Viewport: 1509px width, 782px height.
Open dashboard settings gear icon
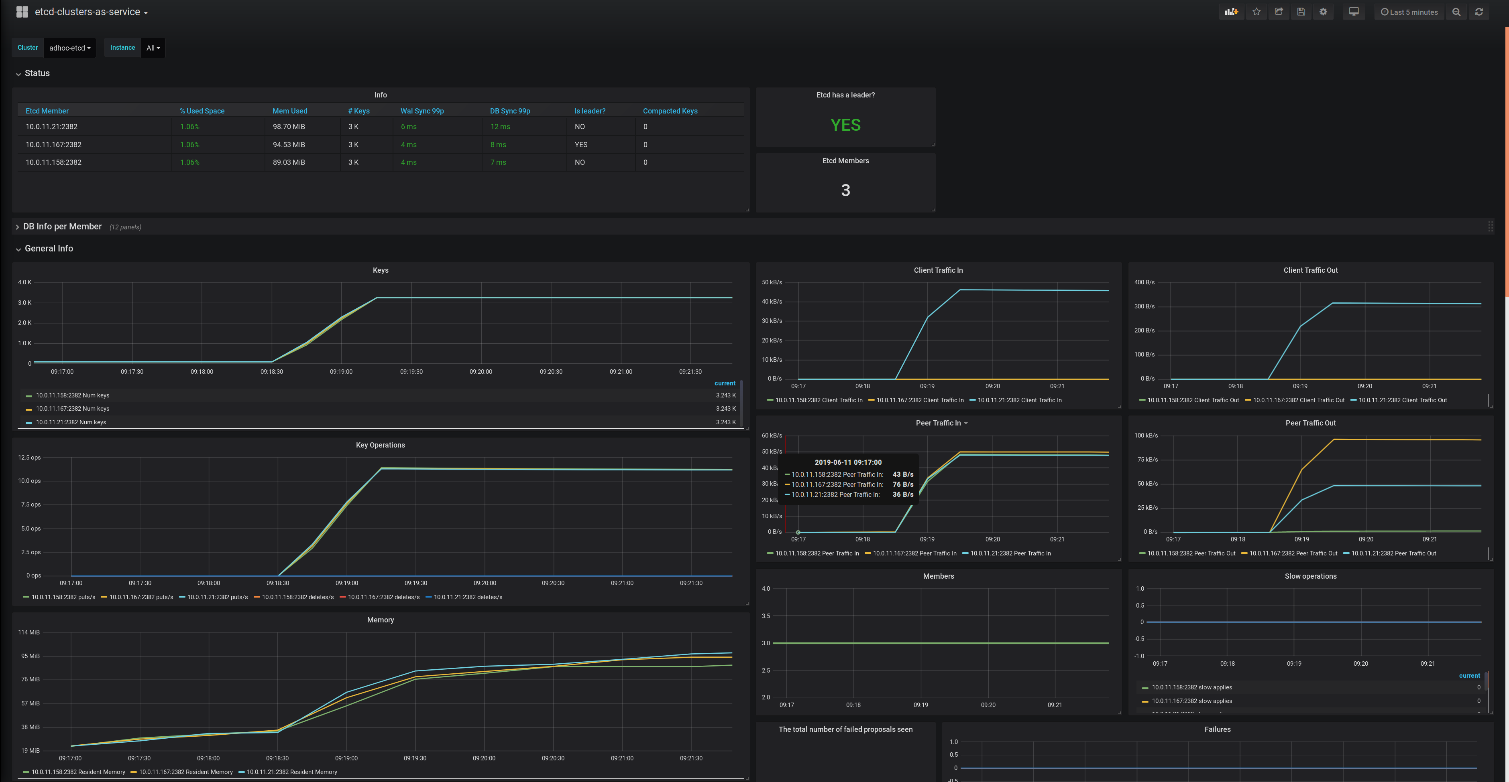pos(1323,12)
